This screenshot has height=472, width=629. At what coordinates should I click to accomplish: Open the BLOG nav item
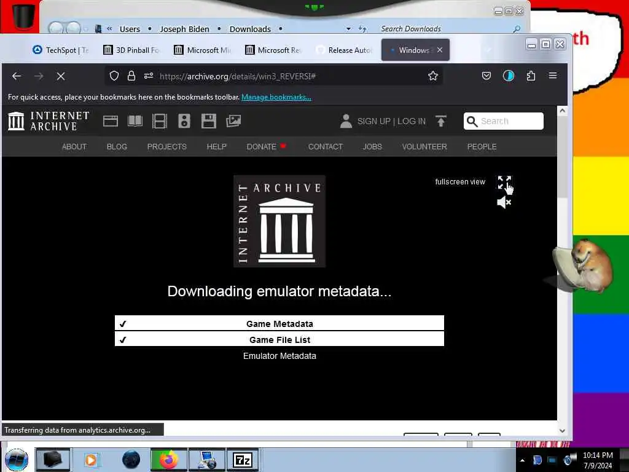[x=117, y=147]
